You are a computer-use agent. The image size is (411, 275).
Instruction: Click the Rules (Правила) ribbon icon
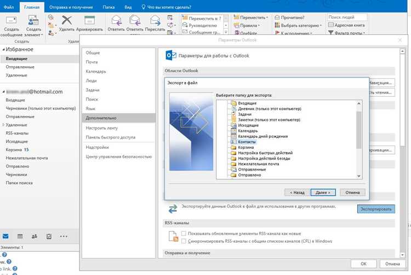click(x=236, y=25)
